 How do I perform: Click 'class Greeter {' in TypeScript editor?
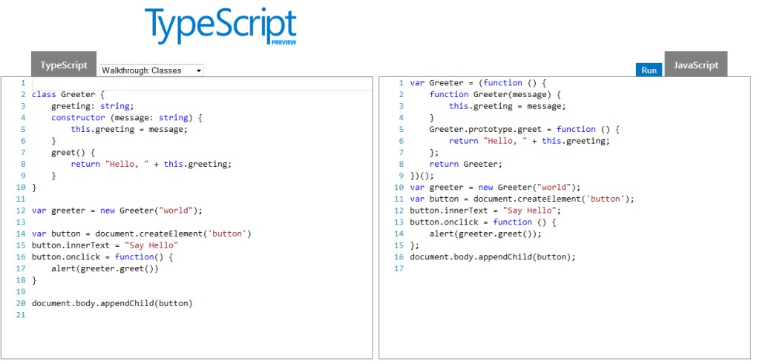tap(68, 94)
